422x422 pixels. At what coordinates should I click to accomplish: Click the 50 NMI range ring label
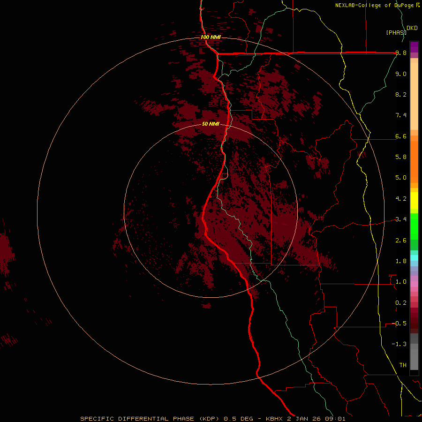click(211, 124)
